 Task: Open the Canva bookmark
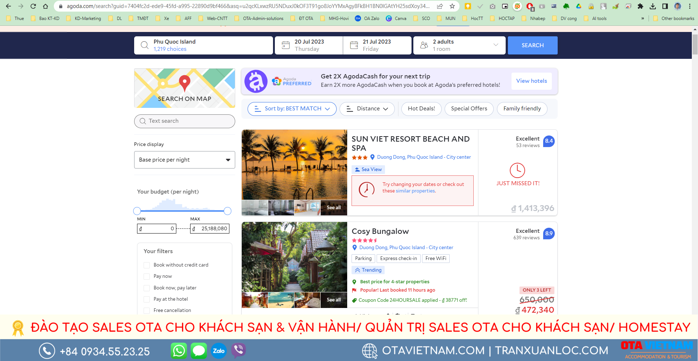(396, 18)
